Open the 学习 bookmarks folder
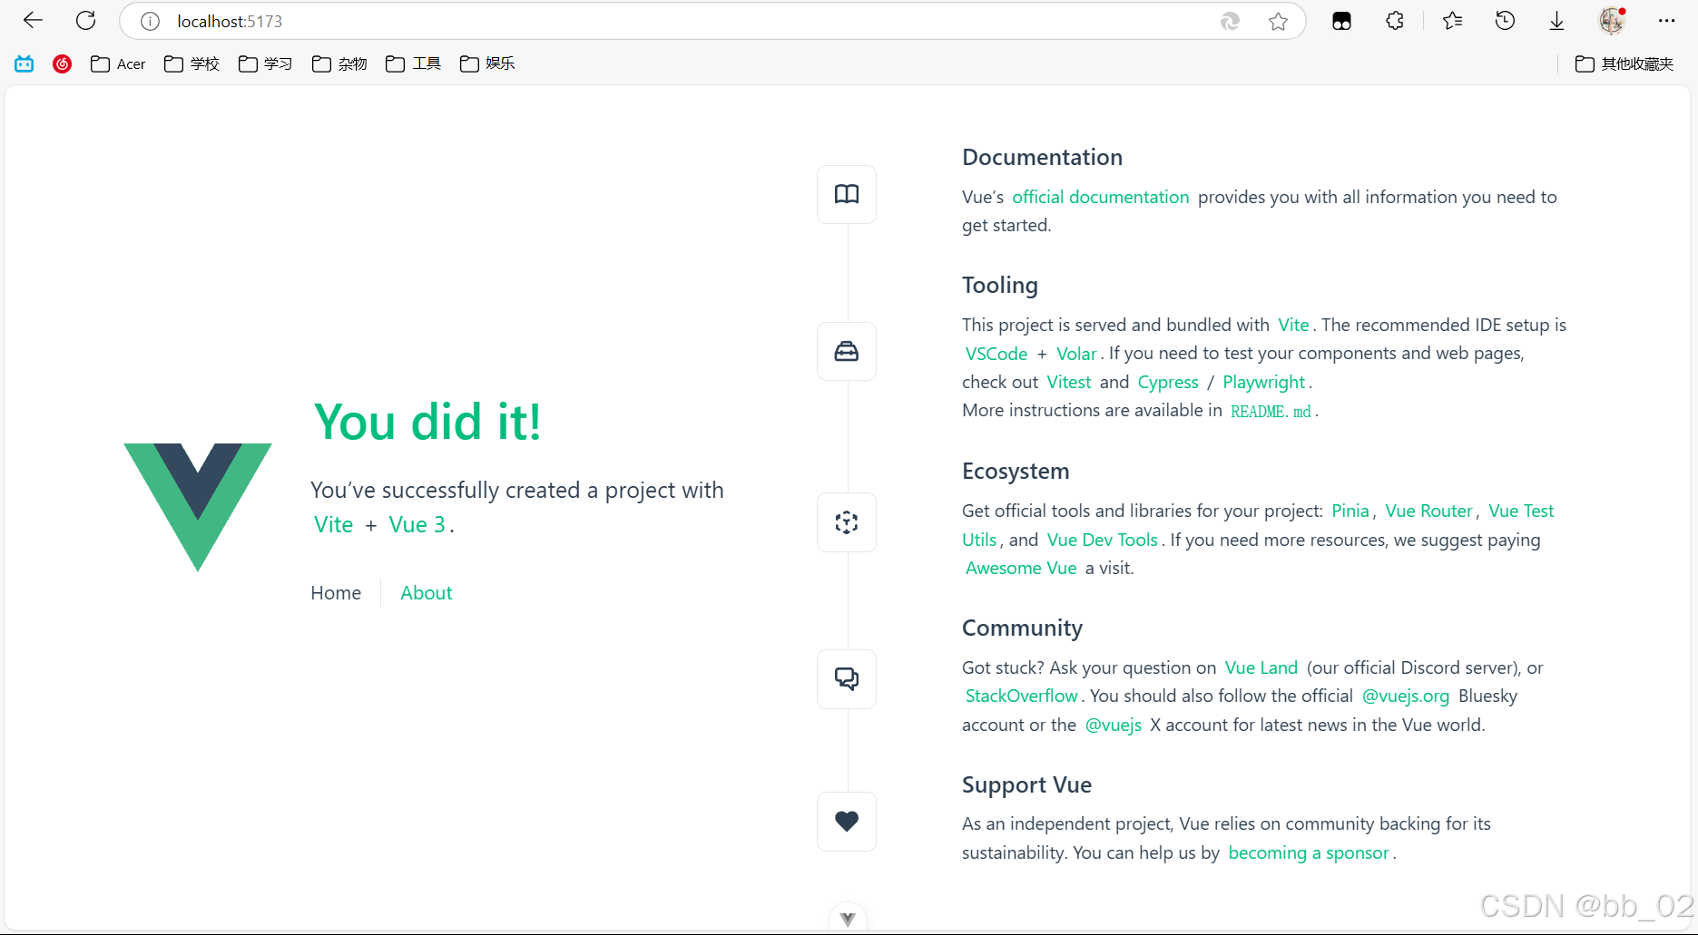The width and height of the screenshot is (1698, 935). (x=265, y=63)
